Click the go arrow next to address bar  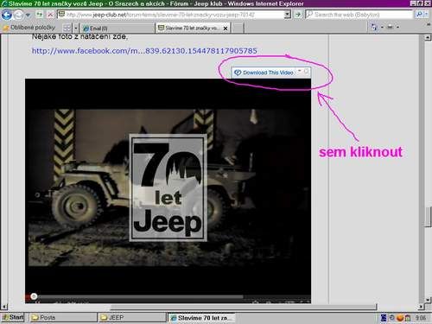coord(298,15)
